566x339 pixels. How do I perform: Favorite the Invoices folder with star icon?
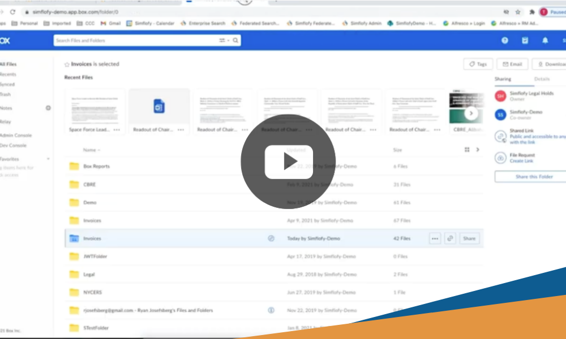(x=67, y=64)
